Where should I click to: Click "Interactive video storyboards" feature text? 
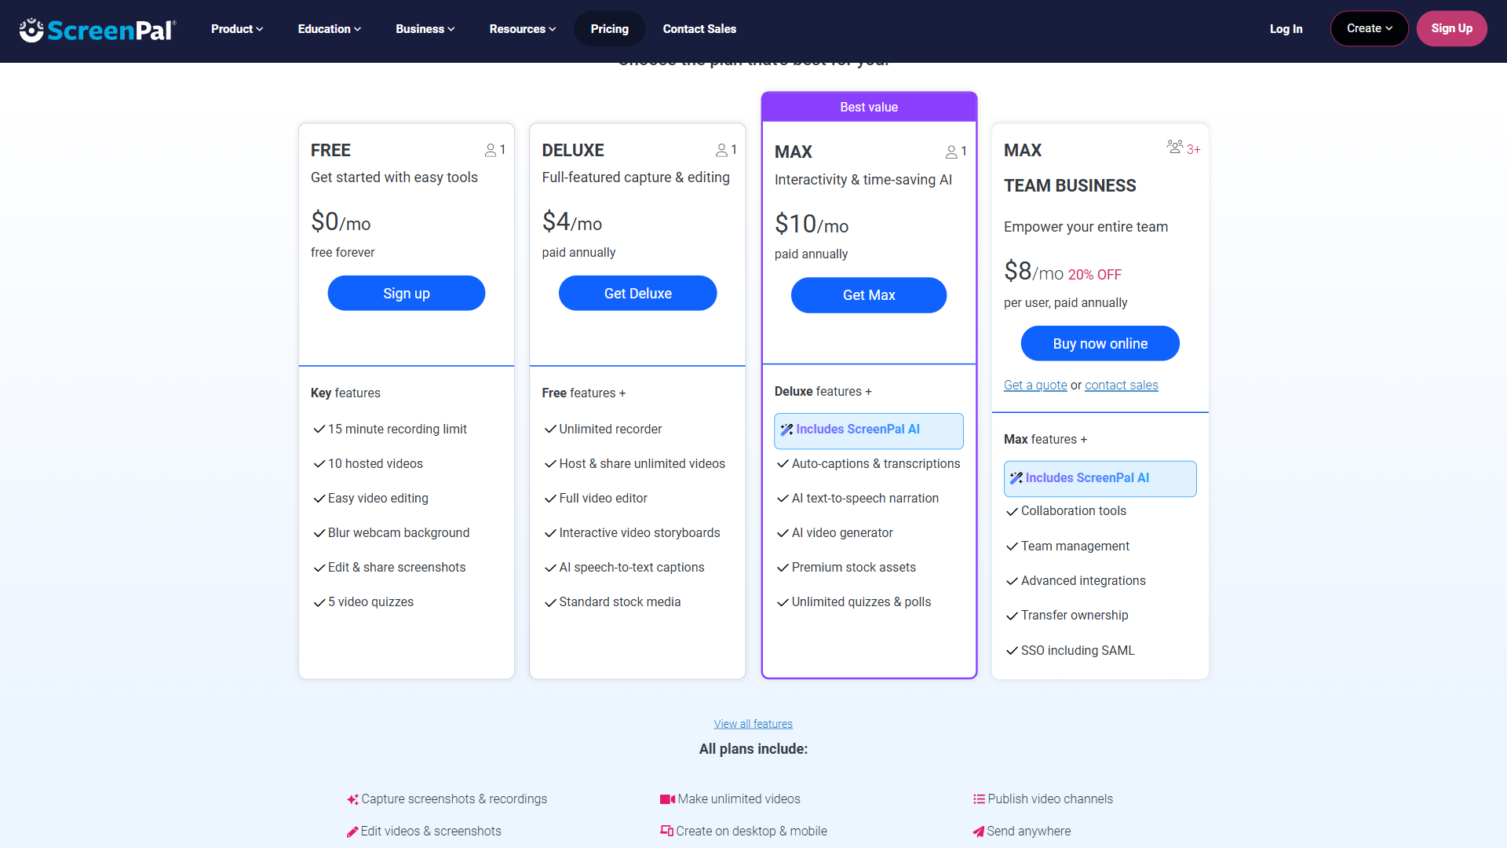pos(639,533)
